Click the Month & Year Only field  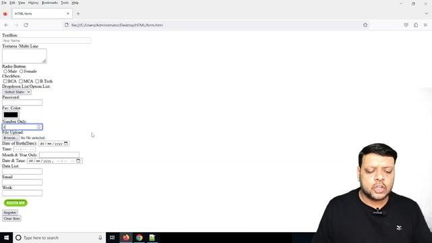pyautogui.click(x=59, y=155)
